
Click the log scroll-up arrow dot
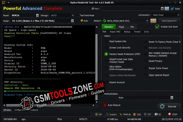click(x=97, y=27)
